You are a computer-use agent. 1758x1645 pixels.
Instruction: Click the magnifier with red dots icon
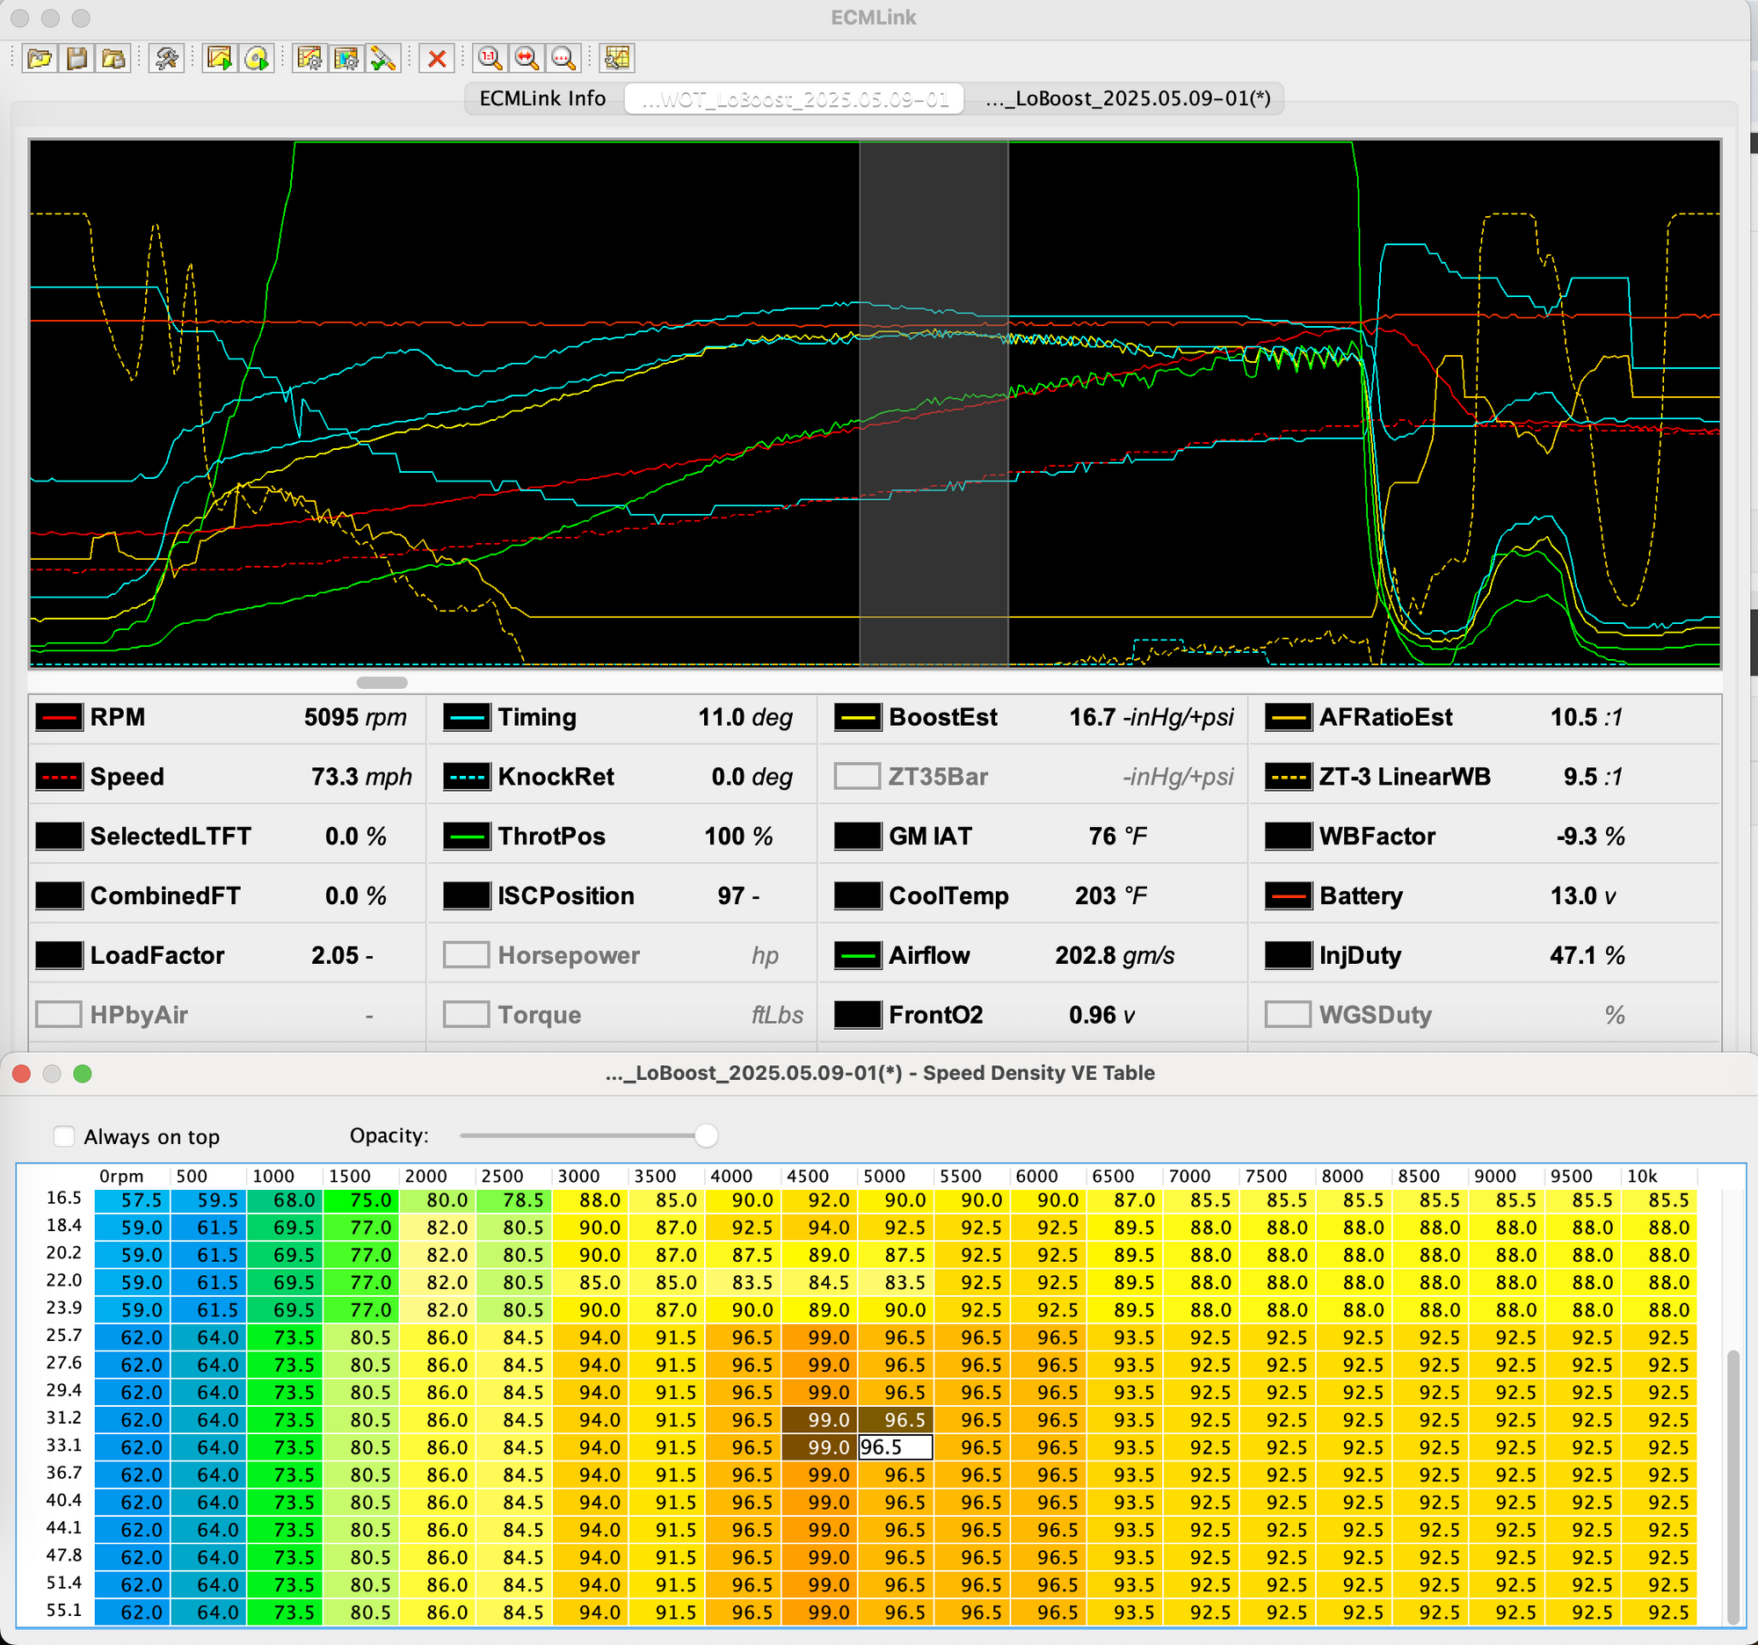[x=563, y=58]
